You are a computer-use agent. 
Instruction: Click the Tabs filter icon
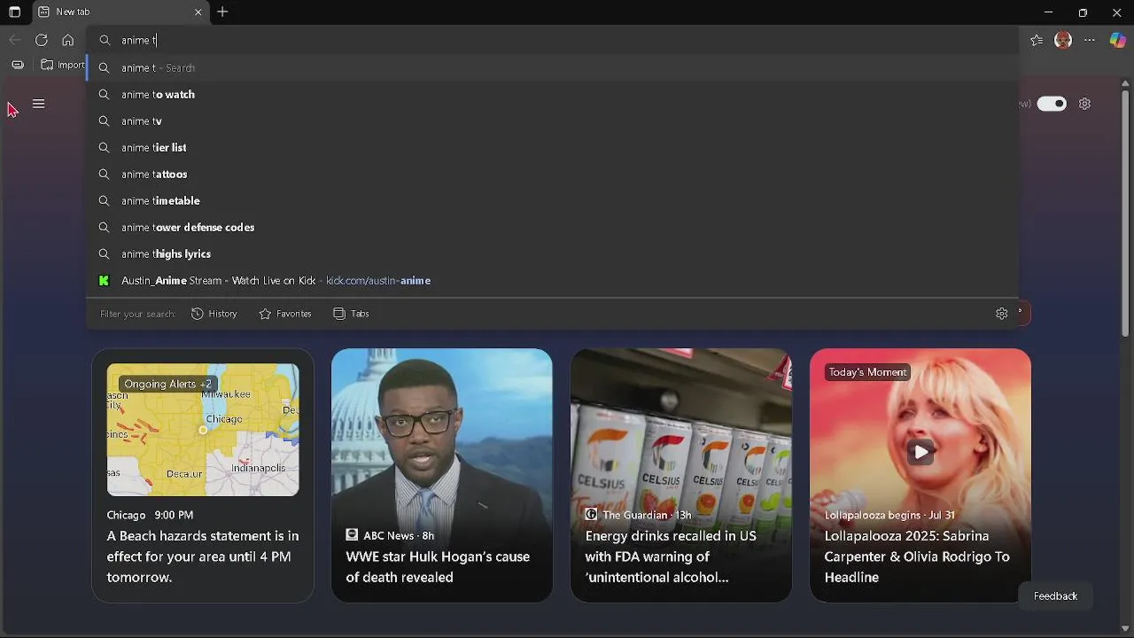click(339, 314)
